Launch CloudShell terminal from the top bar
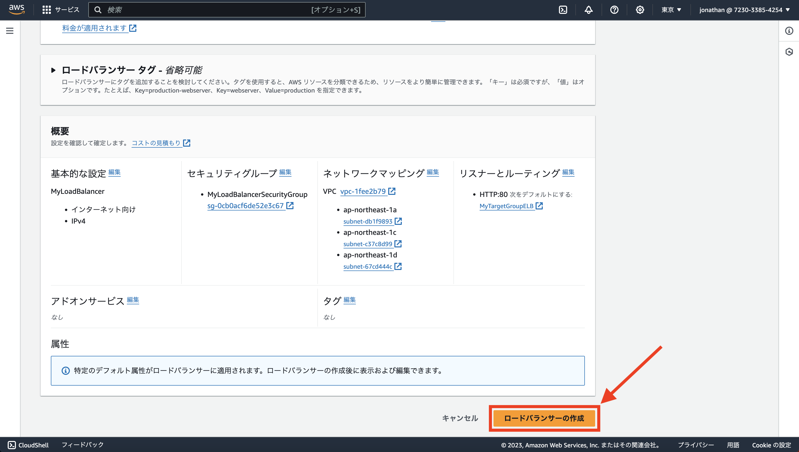 [x=563, y=10]
